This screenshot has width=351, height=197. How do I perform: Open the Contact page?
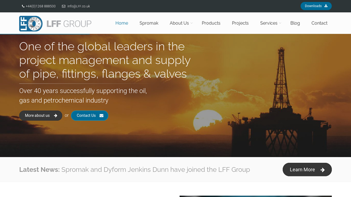[319, 23]
